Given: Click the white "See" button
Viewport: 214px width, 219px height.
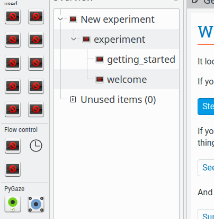Looking at the screenshot, I should [206, 168].
